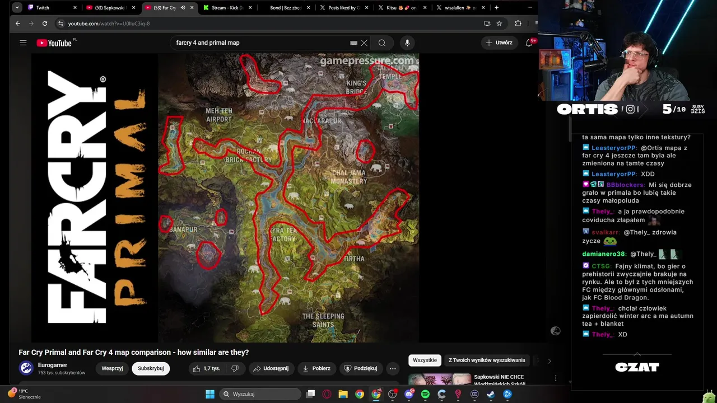717x403 pixels.
Task: Click the browser address bar URL
Action: [x=109, y=24]
